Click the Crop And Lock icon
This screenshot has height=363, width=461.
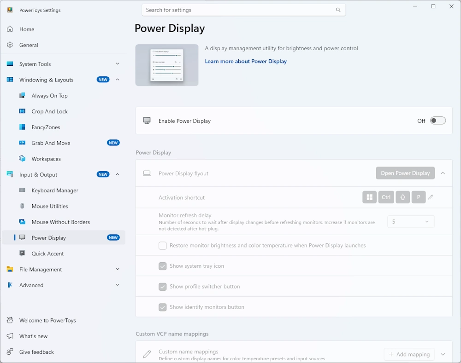click(x=22, y=111)
